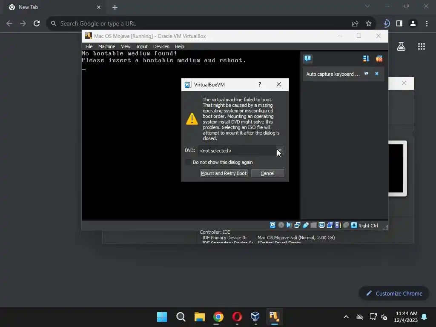
Task: Open the File menu
Action: (89, 46)
